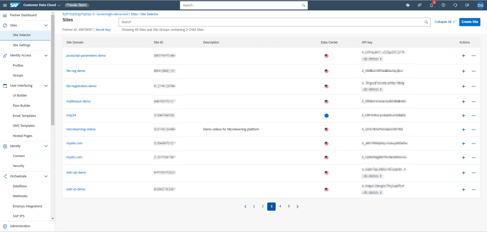Viewport: 487px width, 232px height.
Task: Open the microlearning-videos site
Action: click(x=81, y=129)
